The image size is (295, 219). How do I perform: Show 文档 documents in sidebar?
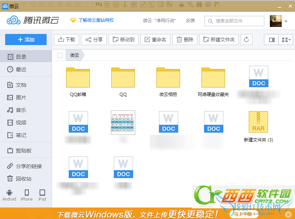click(26, 85)
